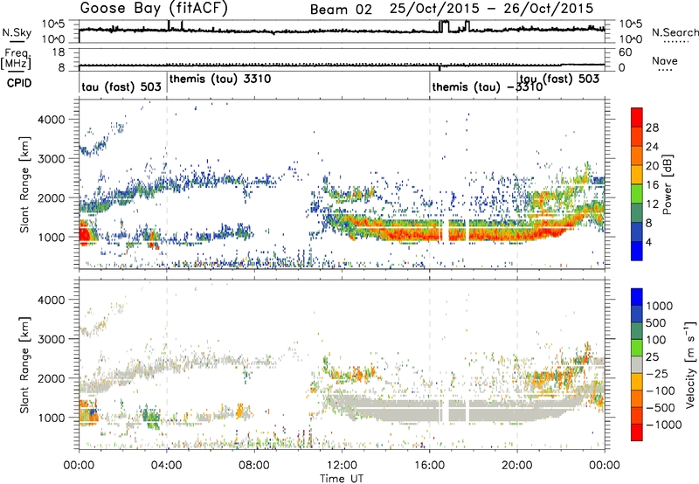
Task: Click the "04:00" time axis tick label
Action: [x=167, y=466]
